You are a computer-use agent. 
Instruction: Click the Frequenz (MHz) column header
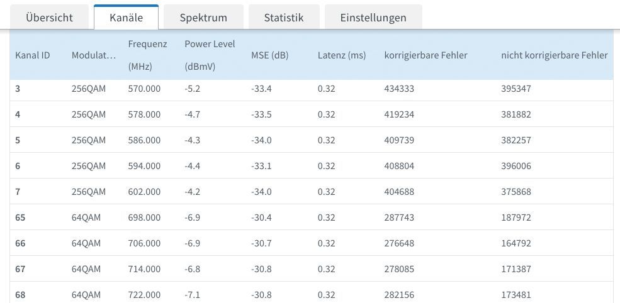pyautogui.click(x=147, y=55)
